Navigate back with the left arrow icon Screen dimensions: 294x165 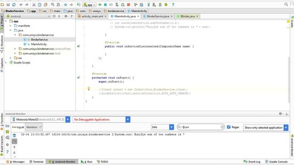tap(65, 5)
